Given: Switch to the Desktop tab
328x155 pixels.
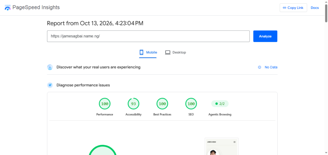Looking at the screenshot, I should 175,52.
